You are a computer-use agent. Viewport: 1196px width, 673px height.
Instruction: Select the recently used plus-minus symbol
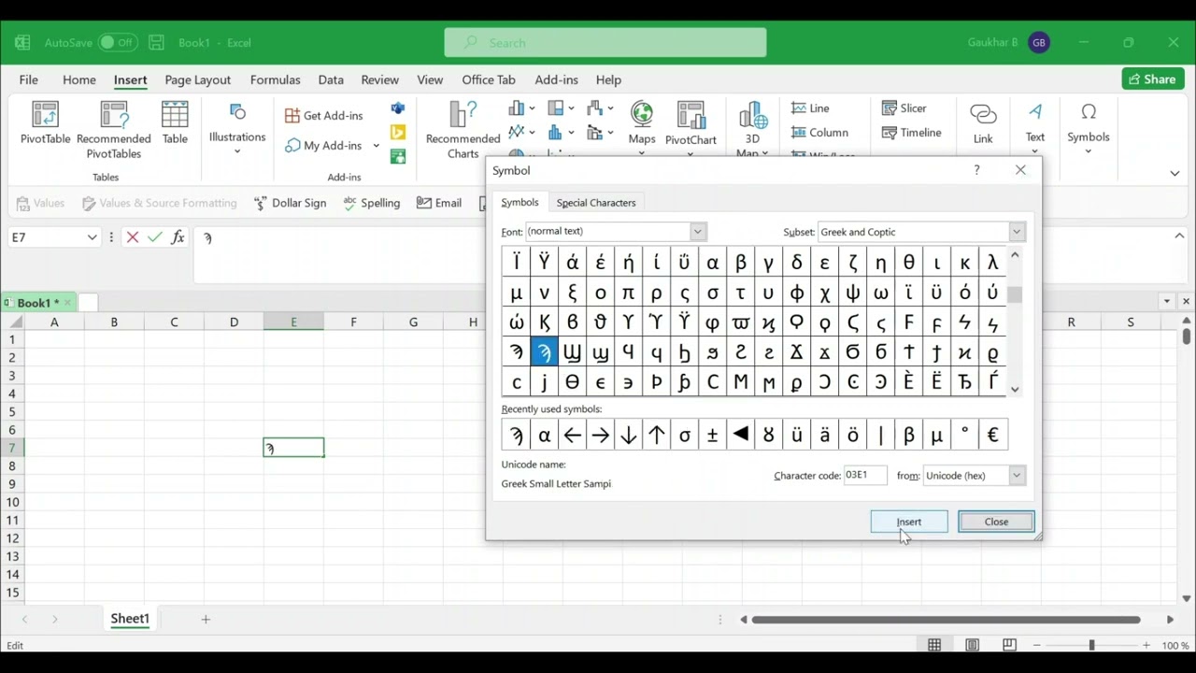pyautogui.click(x=712, y=435)
